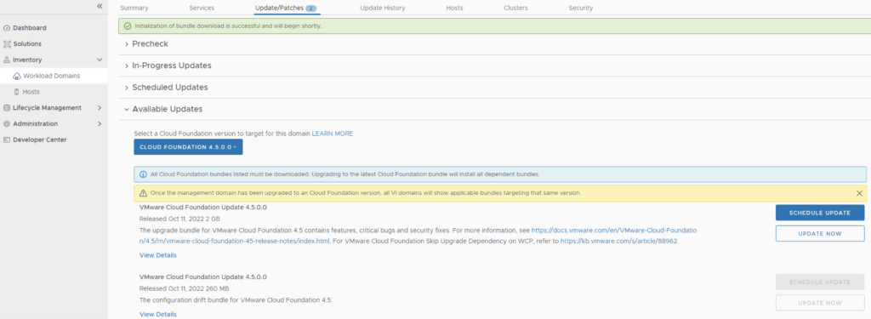Click the green success checkmark icon

tap(128, 26)
